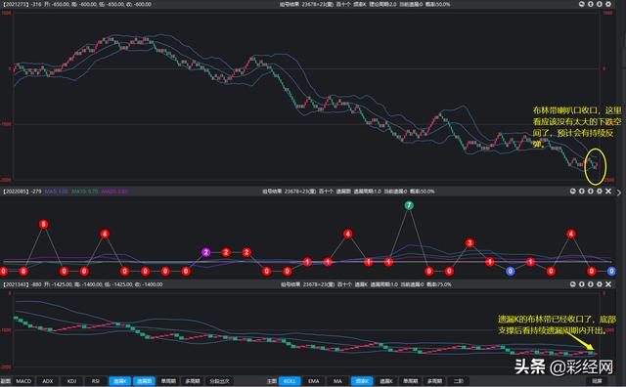This screenshot has height=387, width=626.
Task: Toggle the BOLL main-chart indicator
Action: click(290, 381)
